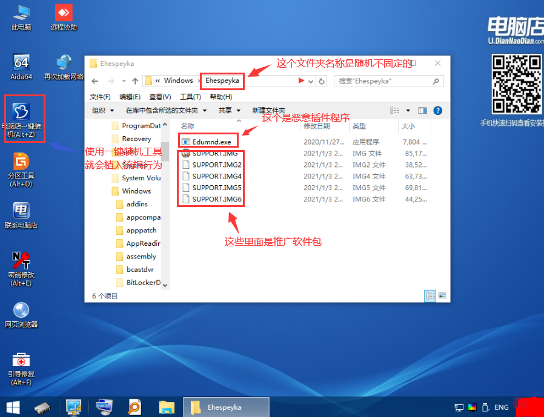Image resolution: width=544 pixels, height=417 pixels.
Task: Open 分区工具 (Alt+D) desktop icon
Action: [21, 170]
